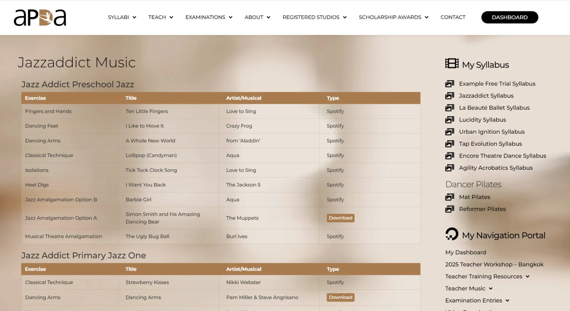This screenshot has width=570, height=311.
Task: Open Tap Evolution Syllabus link
Action: 490,144
